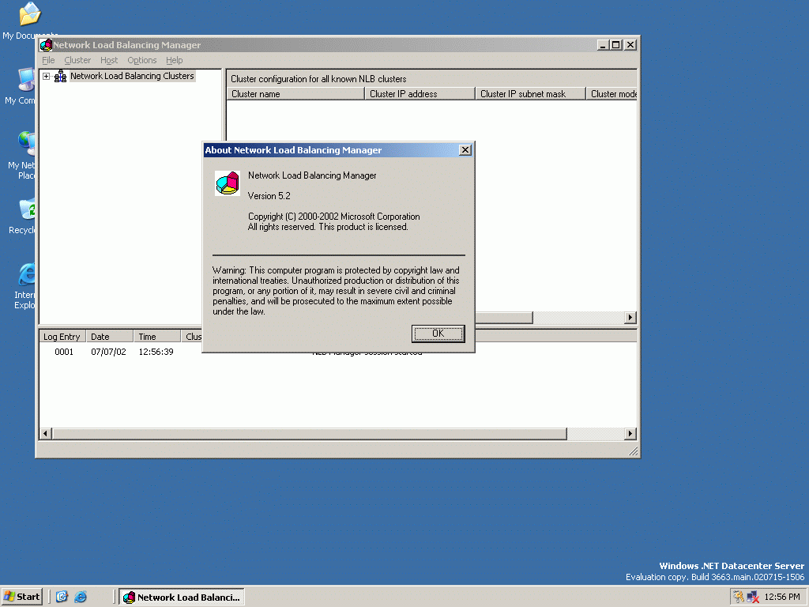Open the Start menu
The height and width of the screenshot is (607, 809).
point(21,597)
